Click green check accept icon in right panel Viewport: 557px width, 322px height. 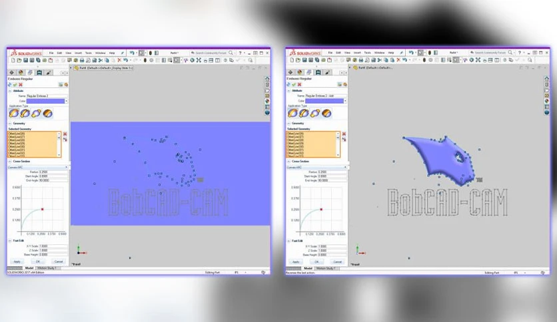pyautogui.click(x=294, y=84)
